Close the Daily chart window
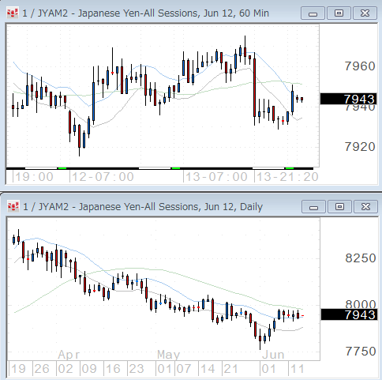This screenshot has height=380, width=382. pos(365,207)
